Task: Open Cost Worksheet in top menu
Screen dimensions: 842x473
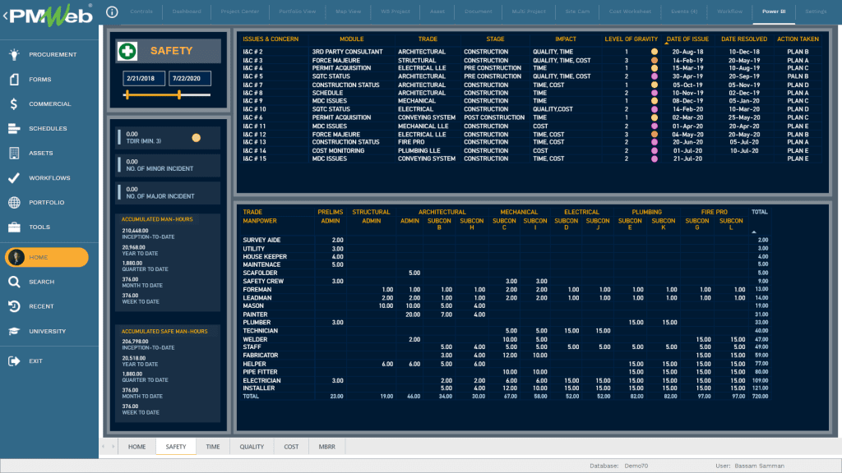Action: point(630,11)
